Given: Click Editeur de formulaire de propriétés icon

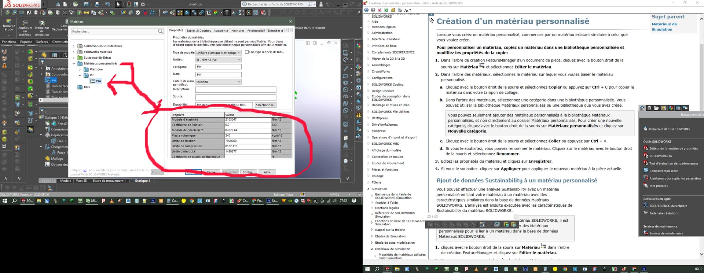Looking at the screenshot, I should (x=646, y=148).
